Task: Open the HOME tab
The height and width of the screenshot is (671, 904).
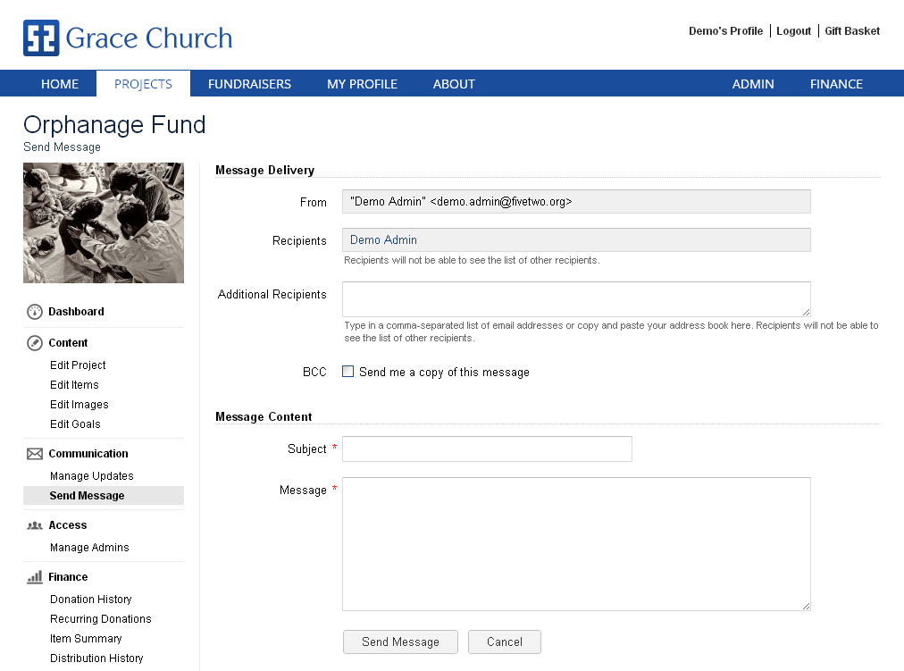Action: (x=59, y=84)
